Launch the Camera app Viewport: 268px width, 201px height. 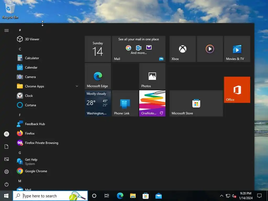47,77
